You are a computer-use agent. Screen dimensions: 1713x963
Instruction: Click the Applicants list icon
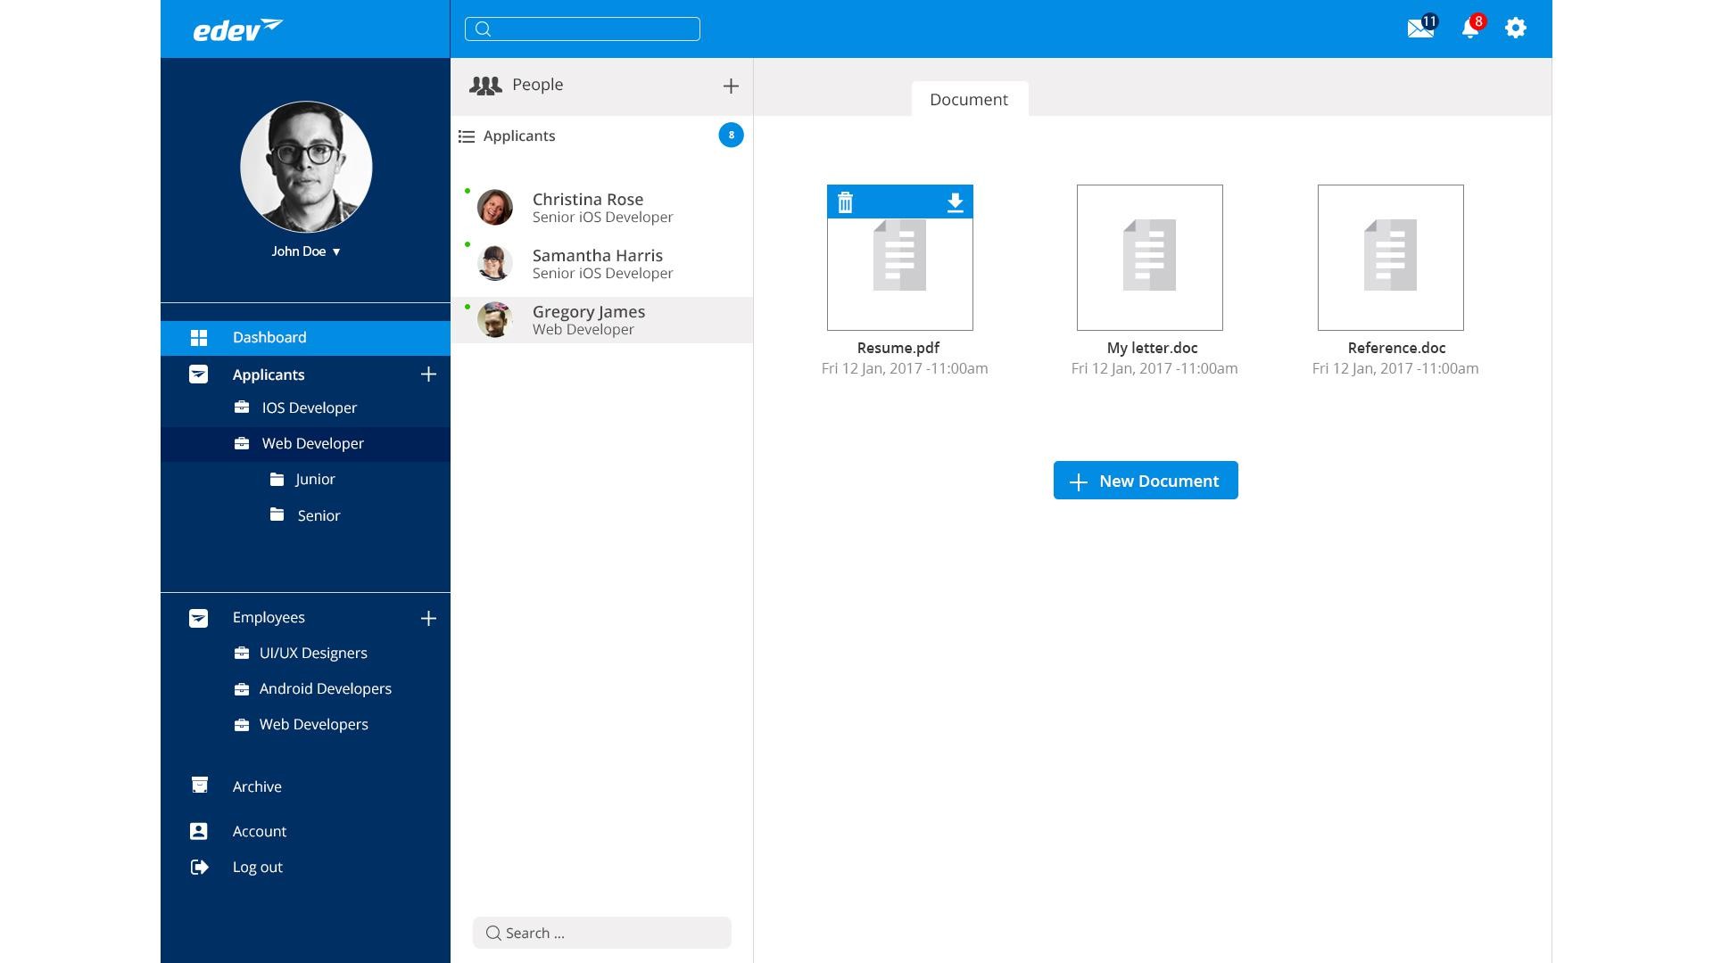(467, 136)
